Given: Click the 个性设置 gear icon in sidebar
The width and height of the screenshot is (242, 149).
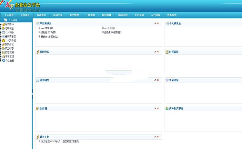Looking at the screenshot, I should click(4, 60).
